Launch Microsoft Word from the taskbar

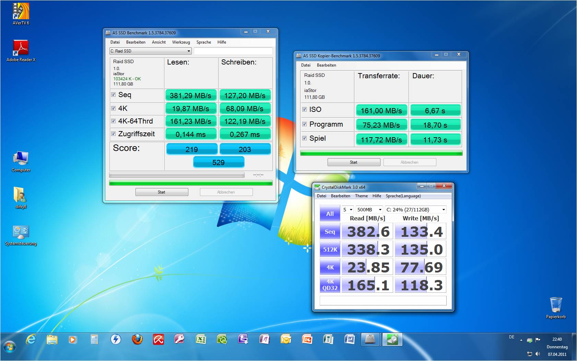coord(350,340)
